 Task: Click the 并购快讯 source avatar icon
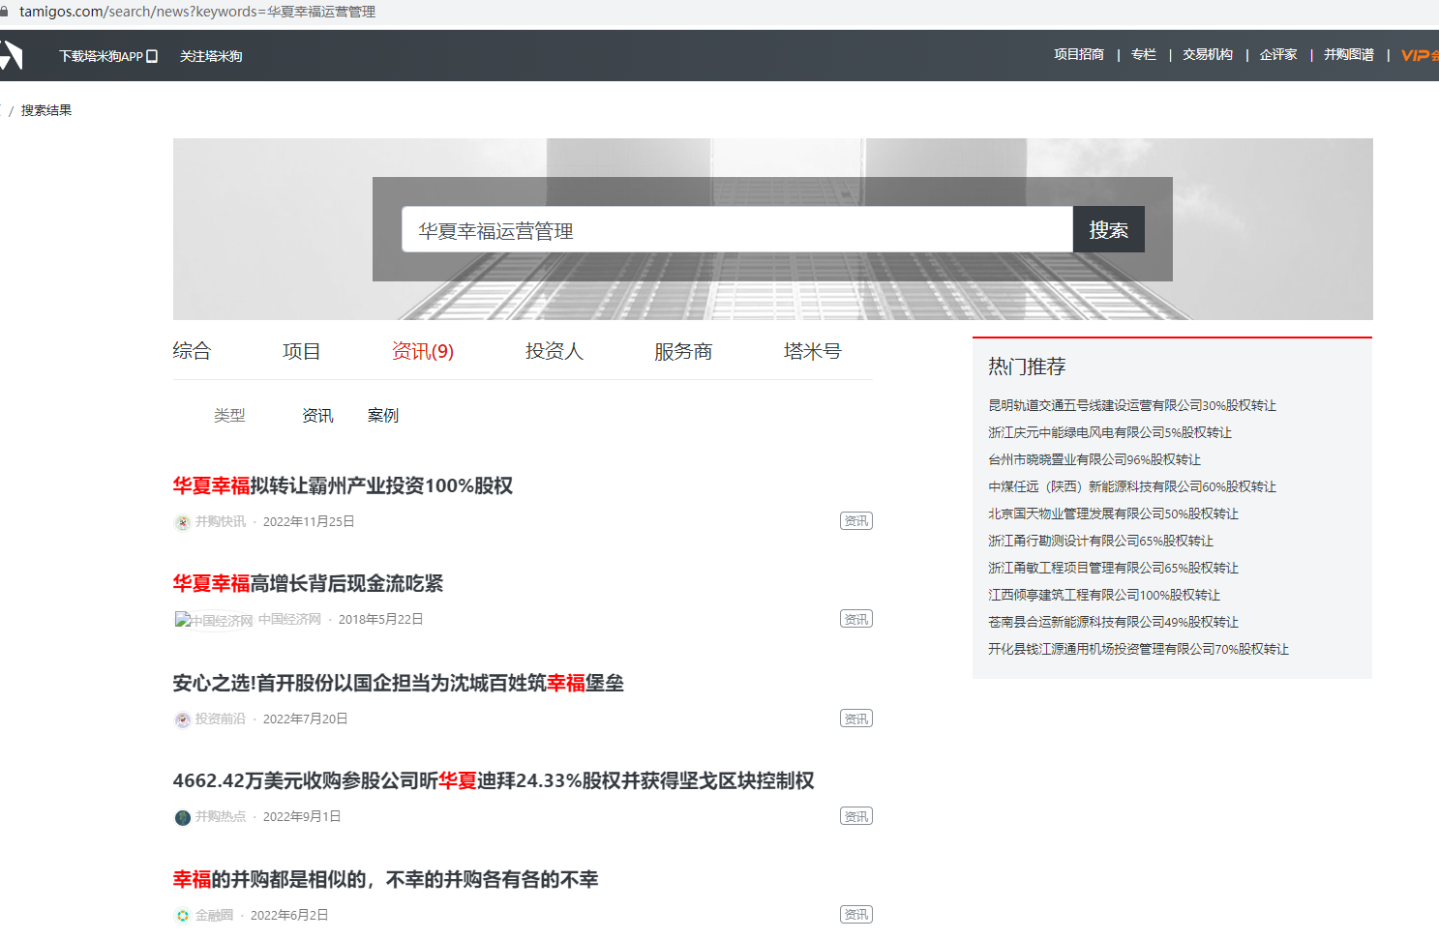182,522
